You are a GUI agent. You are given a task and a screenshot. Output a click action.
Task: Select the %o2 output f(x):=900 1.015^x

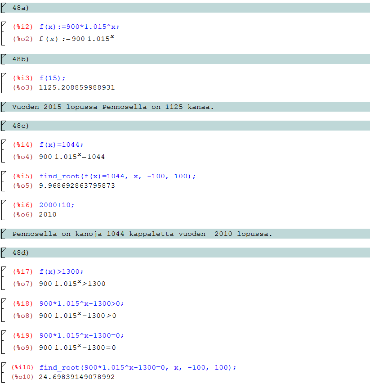(76, 38)
